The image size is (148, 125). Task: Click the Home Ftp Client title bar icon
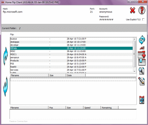(3, 2)
